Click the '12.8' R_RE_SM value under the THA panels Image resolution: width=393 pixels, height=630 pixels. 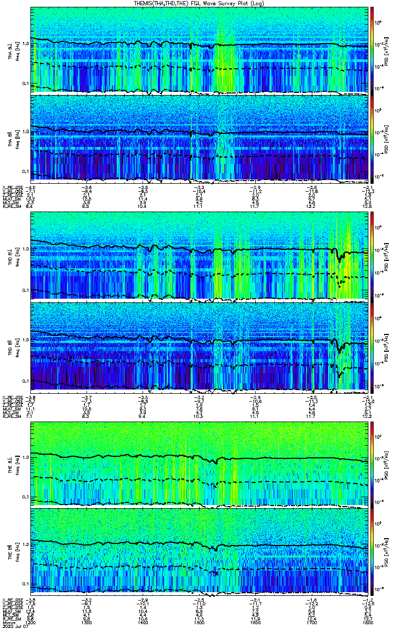pos(368,207)
